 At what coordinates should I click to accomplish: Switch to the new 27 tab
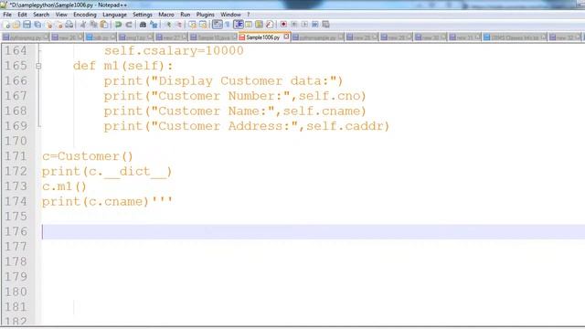pyautogui.click(x=172, y=37)
